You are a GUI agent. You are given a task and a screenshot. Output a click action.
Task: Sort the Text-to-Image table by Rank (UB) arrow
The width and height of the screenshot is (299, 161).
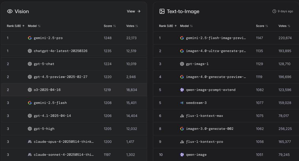tap(176, 26)
